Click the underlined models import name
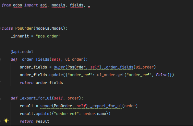193x126 pixels. point(58,5)
